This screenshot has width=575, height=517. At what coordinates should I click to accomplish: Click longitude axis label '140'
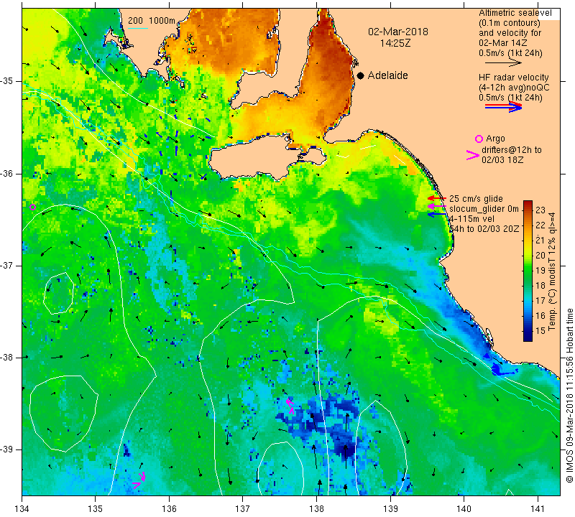click(464, 508)
